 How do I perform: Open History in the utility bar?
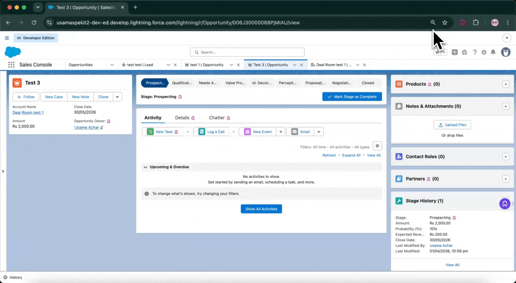click(13, 277)
